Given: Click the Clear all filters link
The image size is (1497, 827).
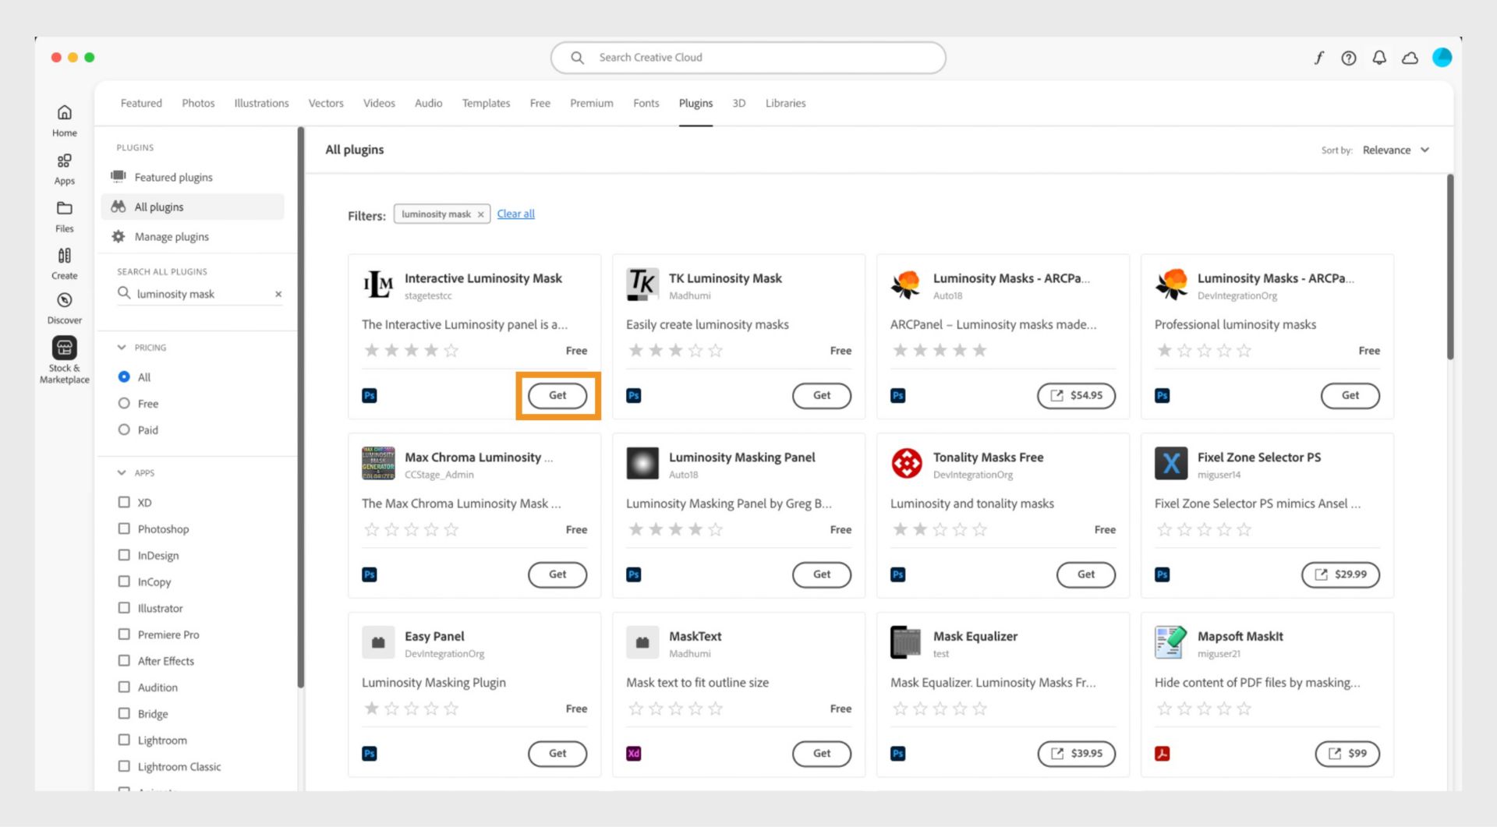Looking at the screenshot, I should click(x=515, y=214).
